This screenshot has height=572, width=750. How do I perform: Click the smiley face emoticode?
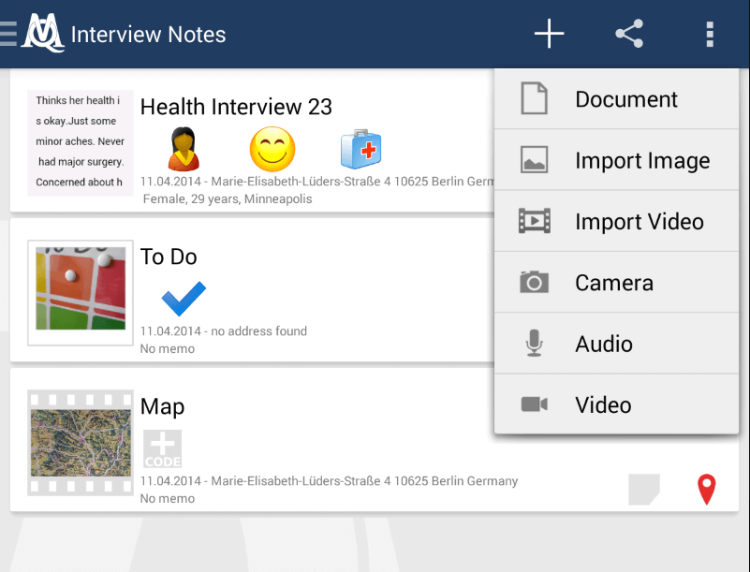pos(272,149)
